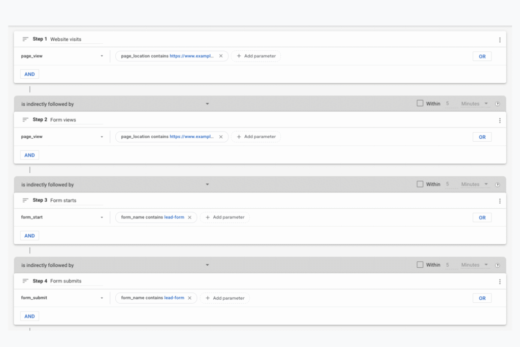The image size is (520, 347).
Task: Add parameter to Step 2 condition
Action: tap(256, 137)
